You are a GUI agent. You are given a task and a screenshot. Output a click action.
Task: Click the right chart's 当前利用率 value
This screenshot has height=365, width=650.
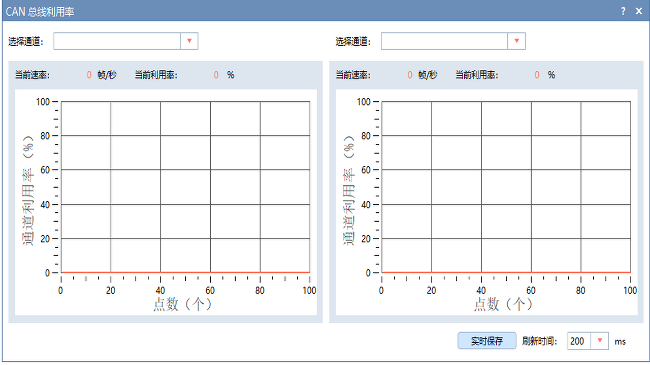pos(537,75)
